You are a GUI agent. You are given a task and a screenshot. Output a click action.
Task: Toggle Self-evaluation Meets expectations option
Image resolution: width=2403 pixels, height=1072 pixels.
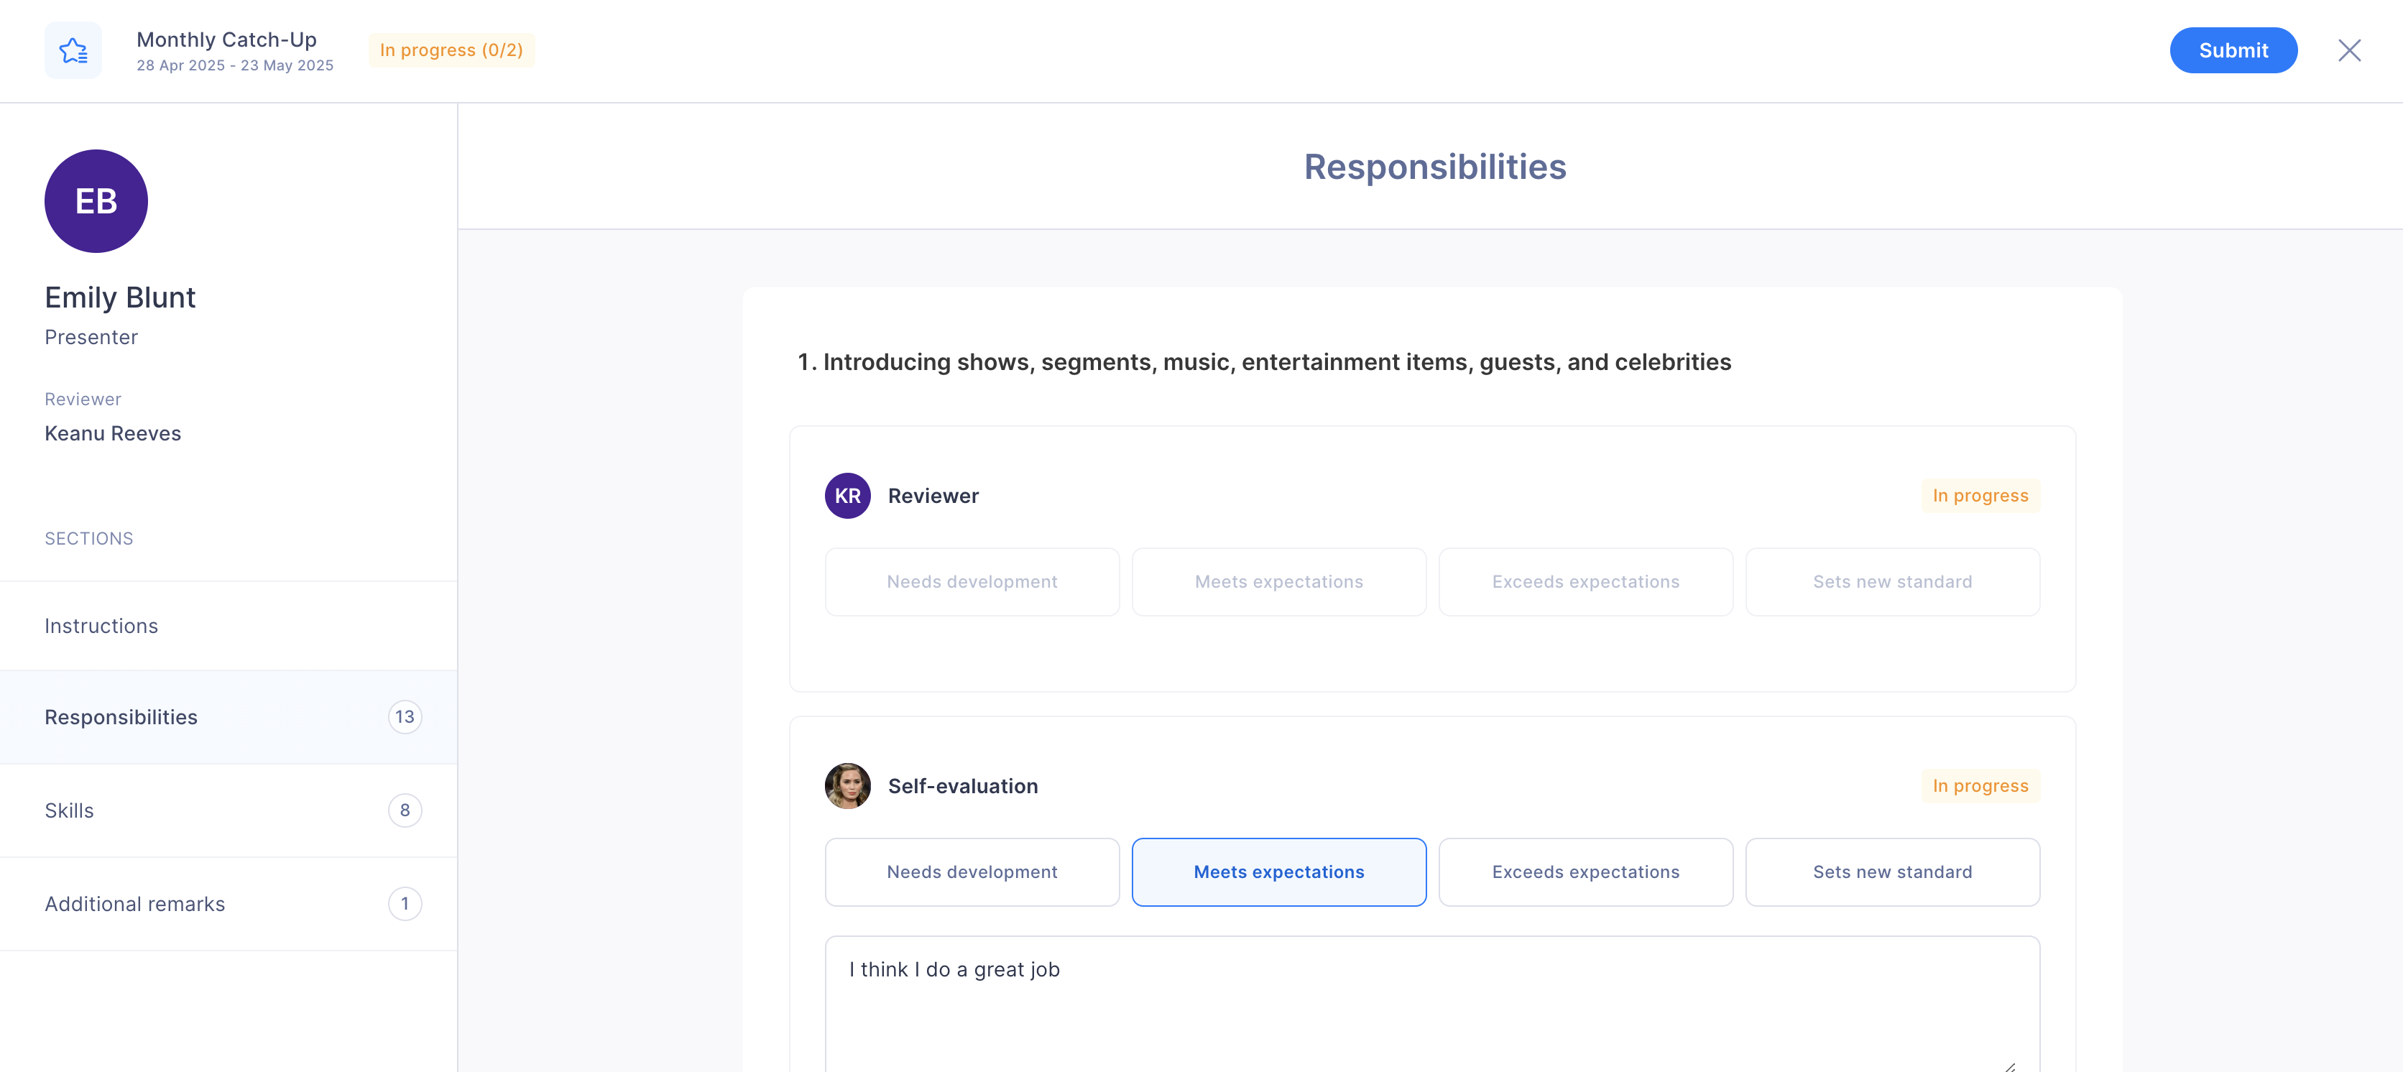click(1279, 872)
